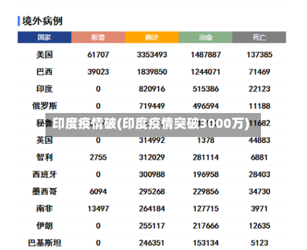Click the 确诊 column header
Screen dimensions: 307x250
click(152, 37)
